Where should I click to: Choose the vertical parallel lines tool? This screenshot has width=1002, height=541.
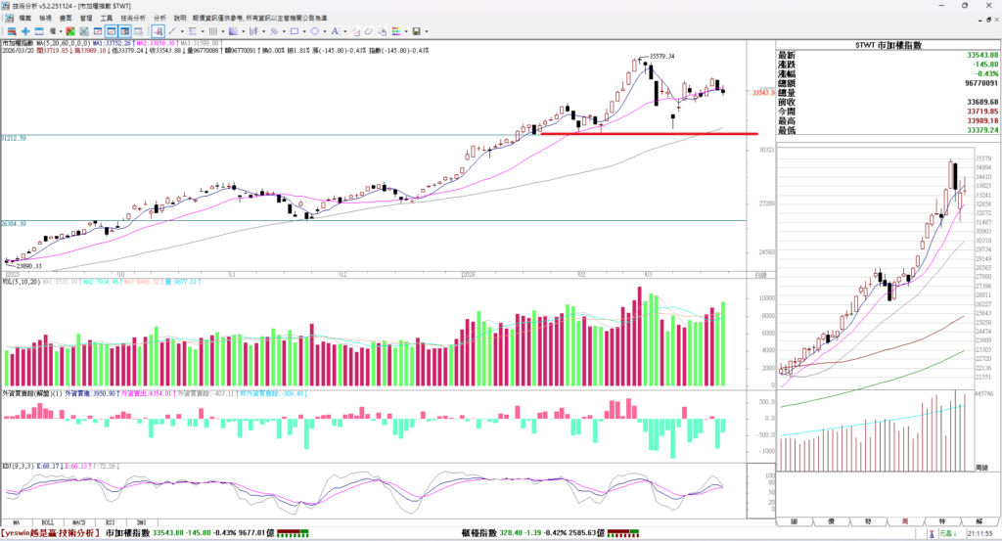(x=212, y=31)
